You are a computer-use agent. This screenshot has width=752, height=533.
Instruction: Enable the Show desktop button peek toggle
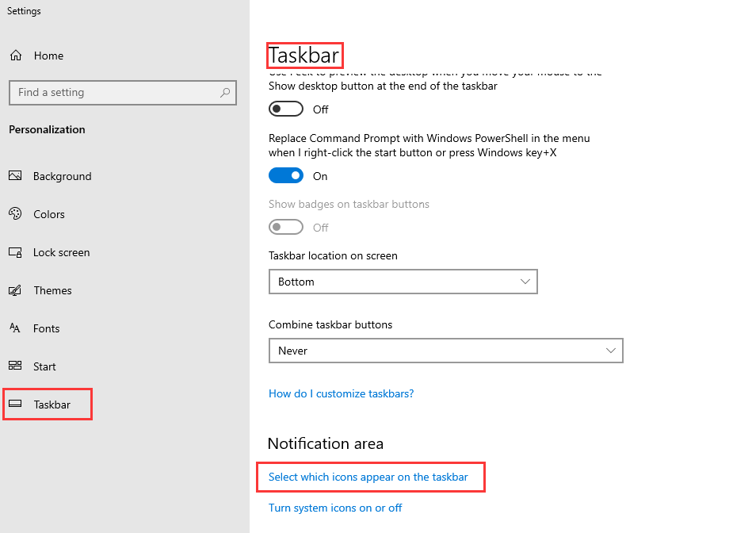point(286,109)
